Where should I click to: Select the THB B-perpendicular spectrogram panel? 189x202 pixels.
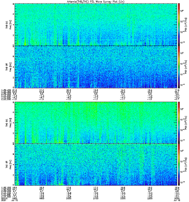[96, 24]
